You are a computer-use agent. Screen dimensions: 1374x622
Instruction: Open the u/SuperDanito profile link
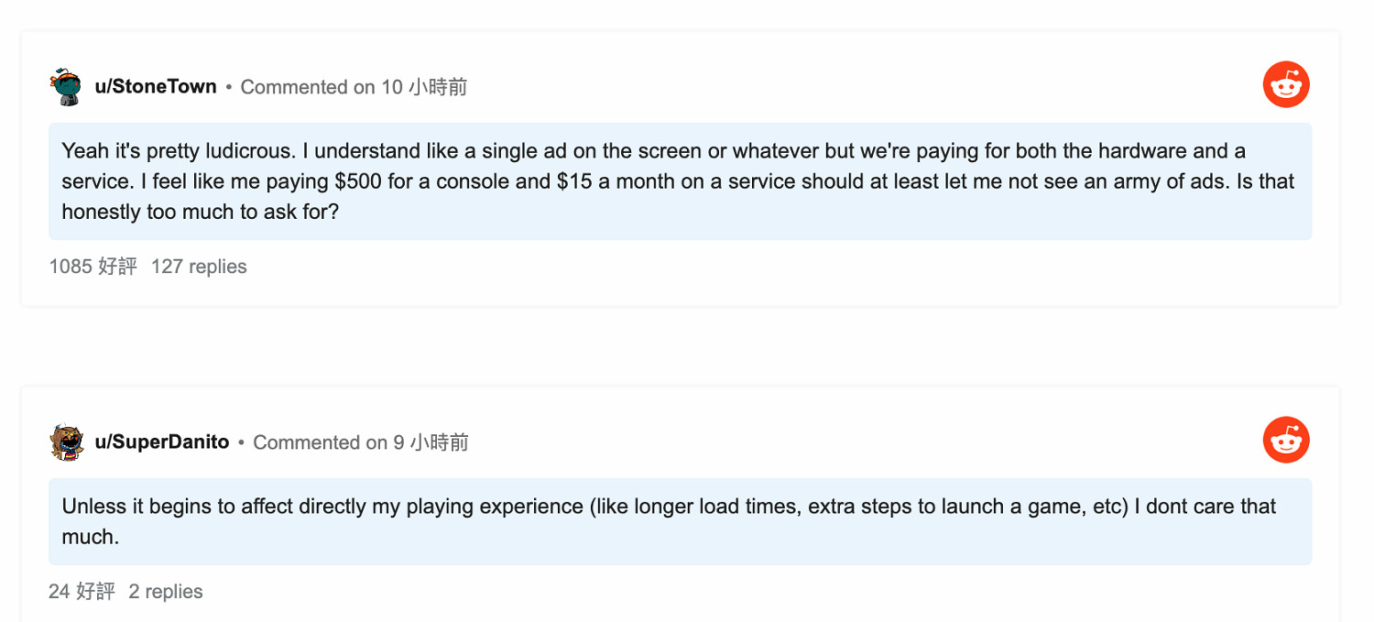162,442
